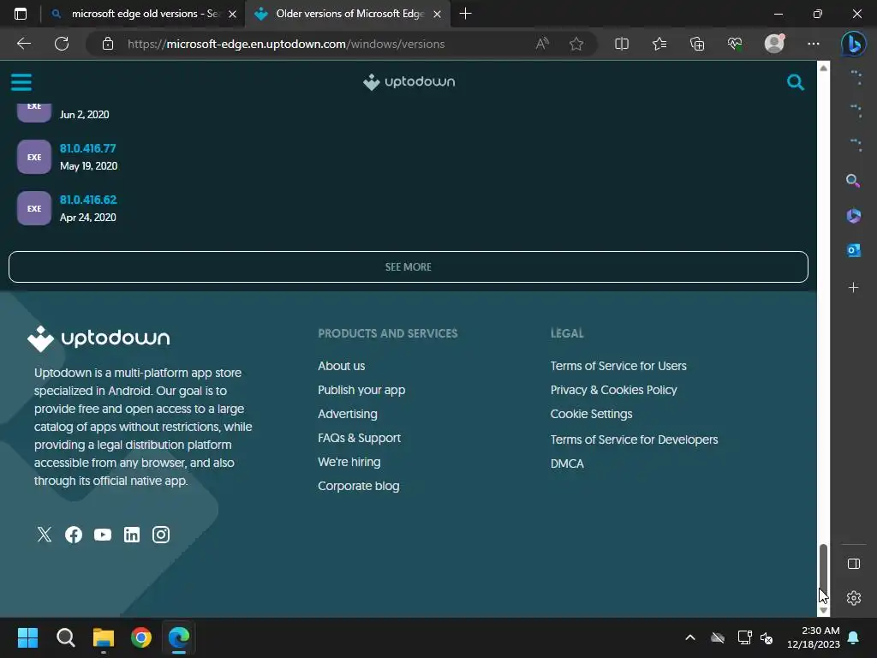Viewport: 877px width, 658px height.
Task: Open Browser essentials heart icon
Action: (x=735, y=44)
